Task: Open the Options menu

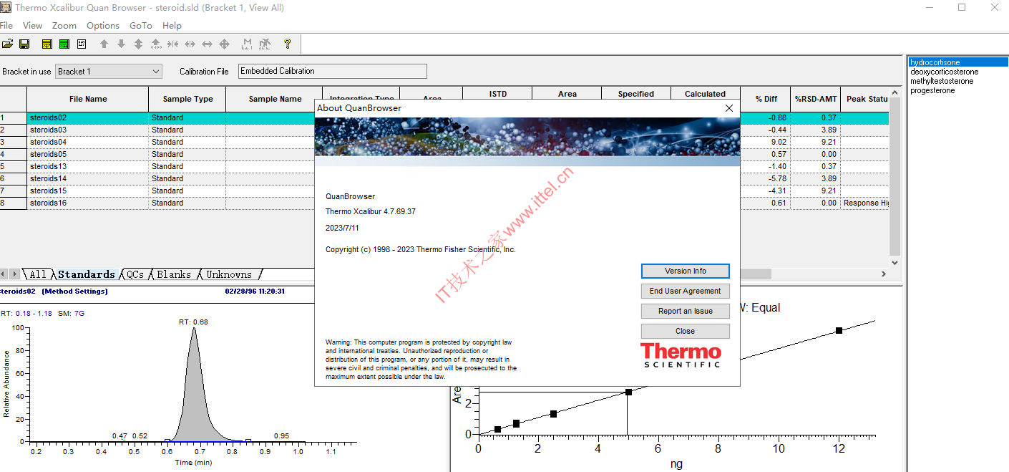Action: tap(103, 26)
